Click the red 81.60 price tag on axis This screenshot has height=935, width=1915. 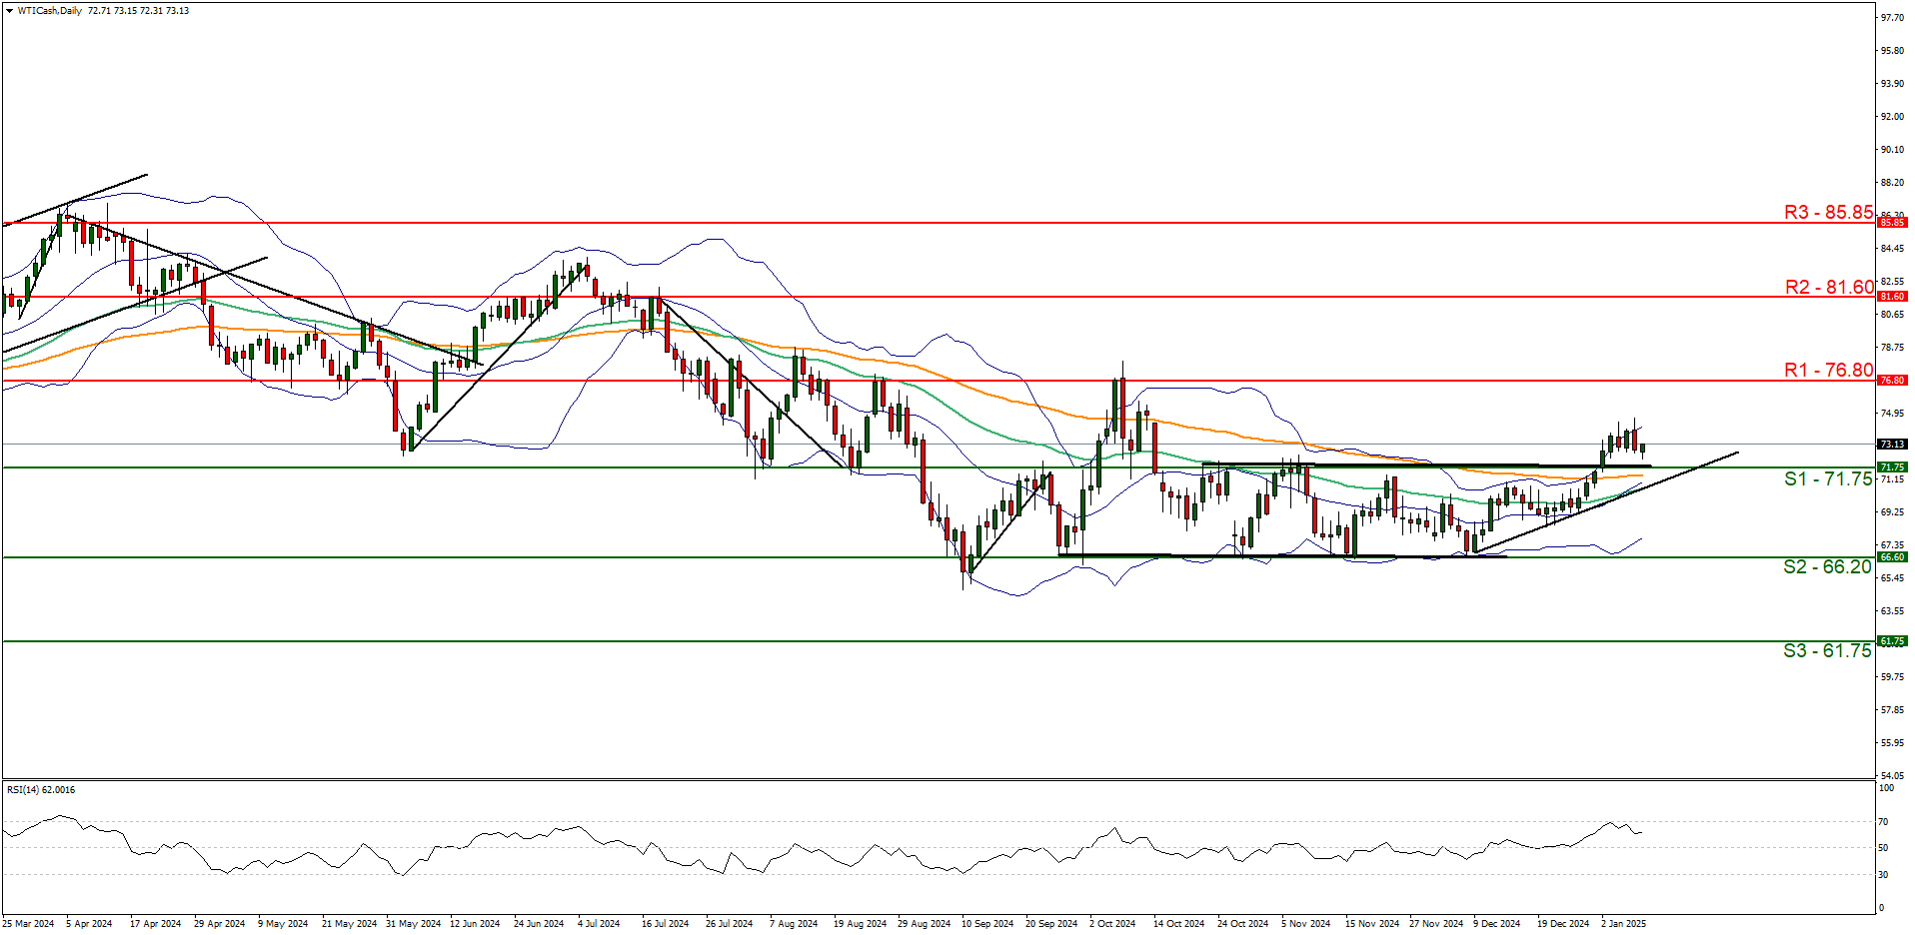coord(1892,297)
